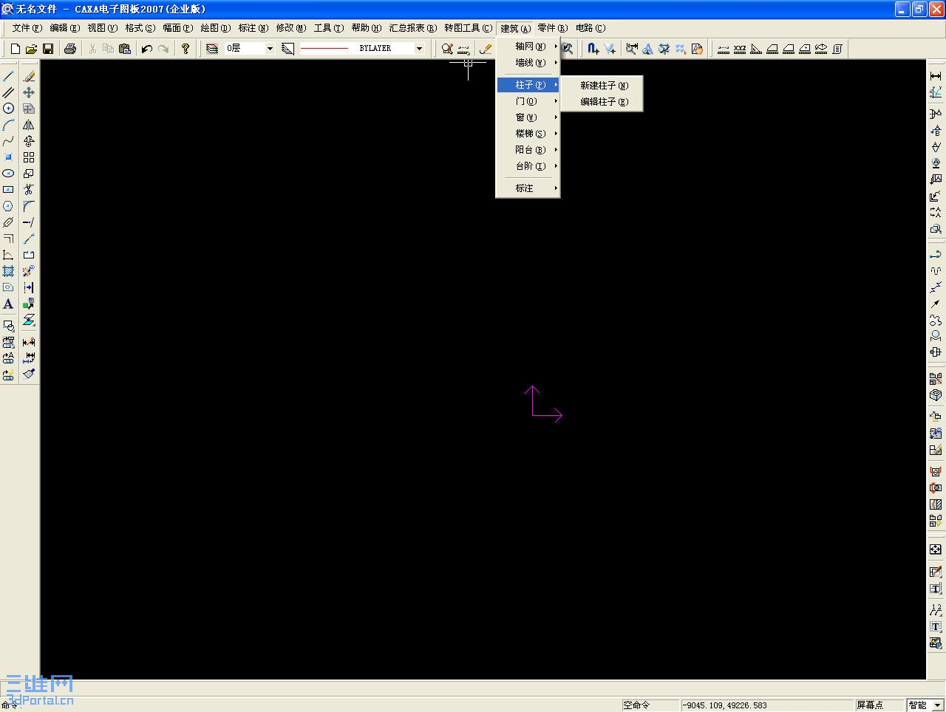Select the Ellipse drawing tool
The image size is (946, 712).
pos(9,174)
